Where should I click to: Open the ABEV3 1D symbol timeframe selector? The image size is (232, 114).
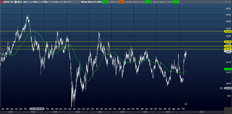8,2
